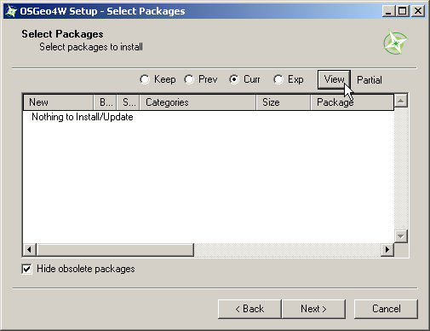Proceed with the Next button
Screen dimensions: 430x331
tap(313, 309)
